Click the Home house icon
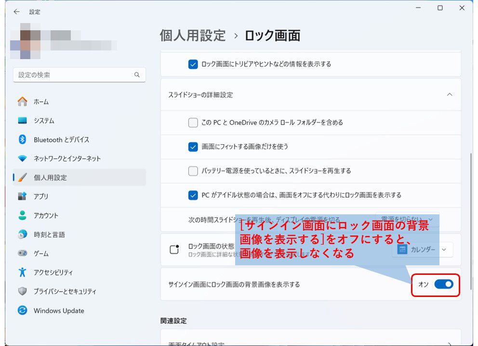Image resolution: width=478 pixels, height=346 pixels. 22,101
